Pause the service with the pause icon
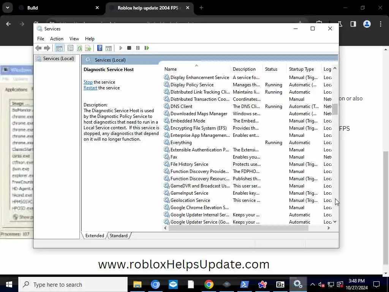This screenshot has height=292, width=389. point(138,48)
